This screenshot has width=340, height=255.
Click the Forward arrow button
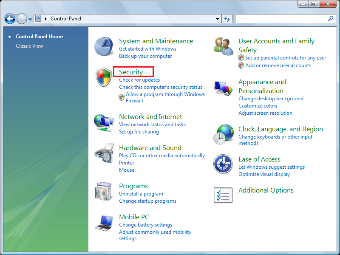click(22, 19)
